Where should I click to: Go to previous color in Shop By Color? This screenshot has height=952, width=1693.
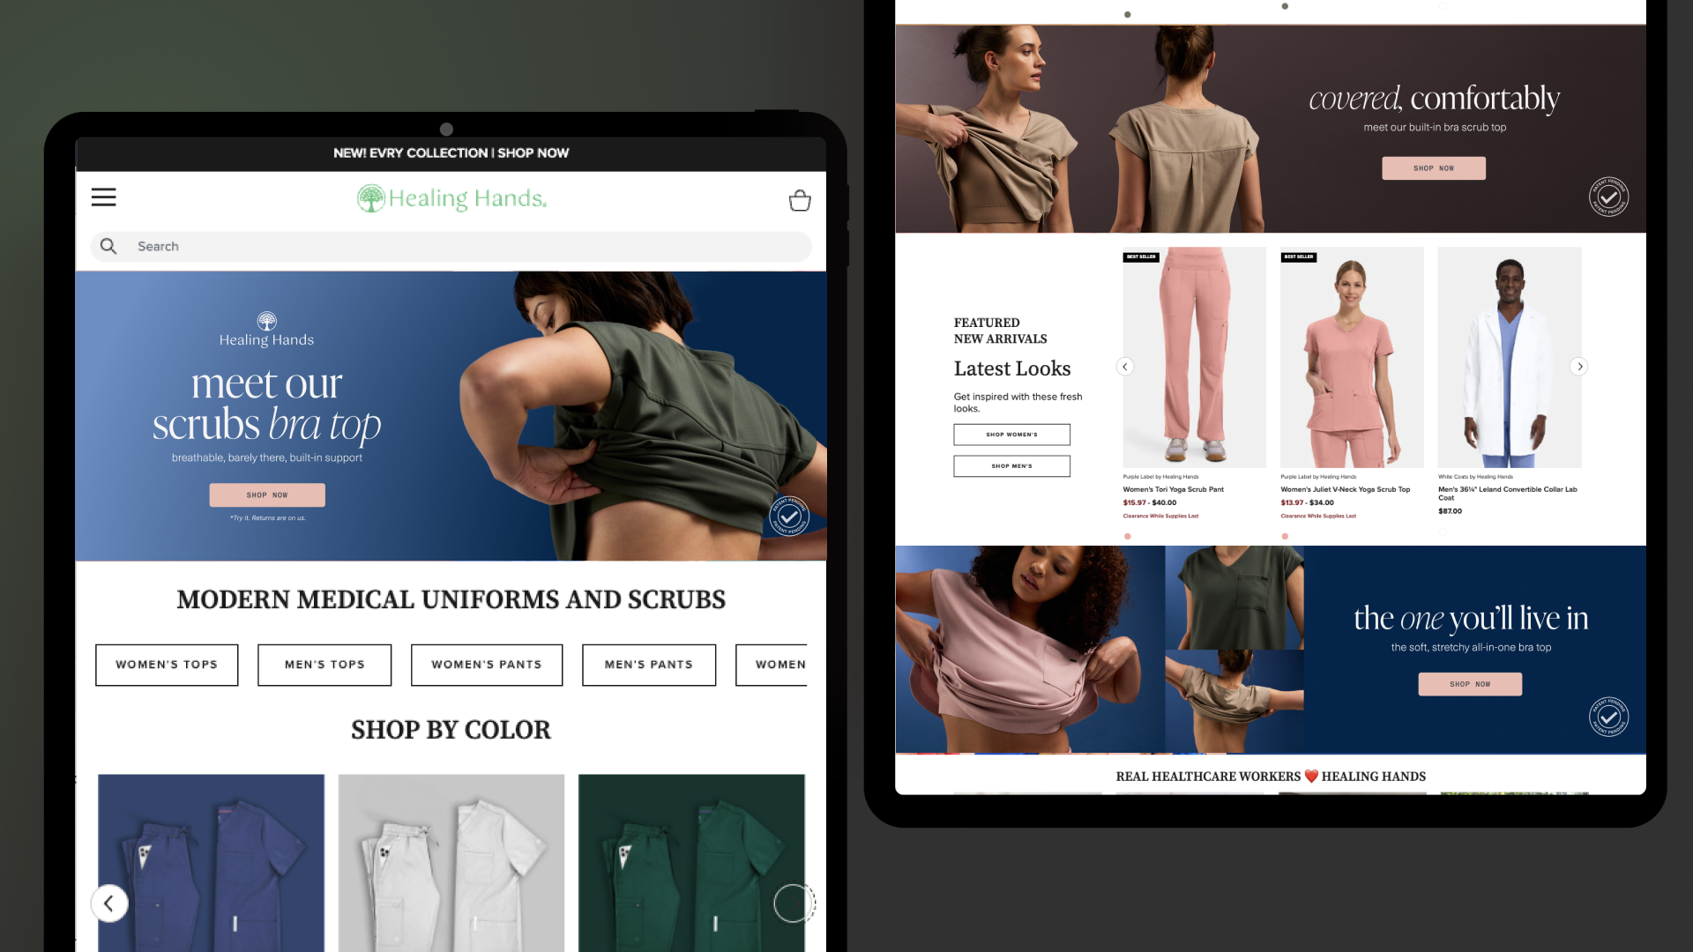pos(109,904)
